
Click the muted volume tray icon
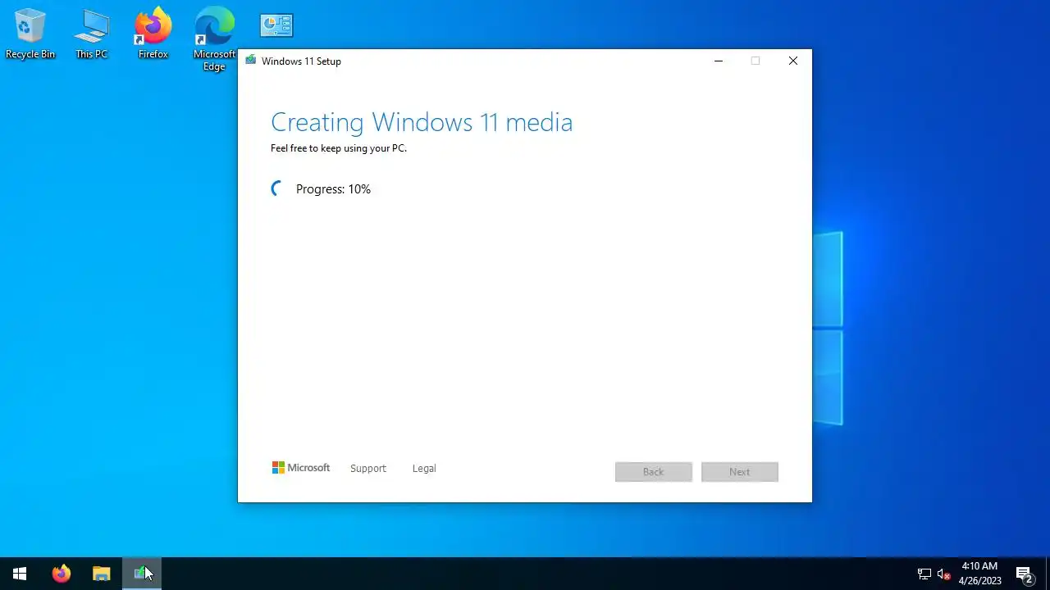pos(944,574)
